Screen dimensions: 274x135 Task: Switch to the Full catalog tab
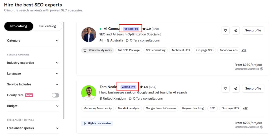point(48,26)
